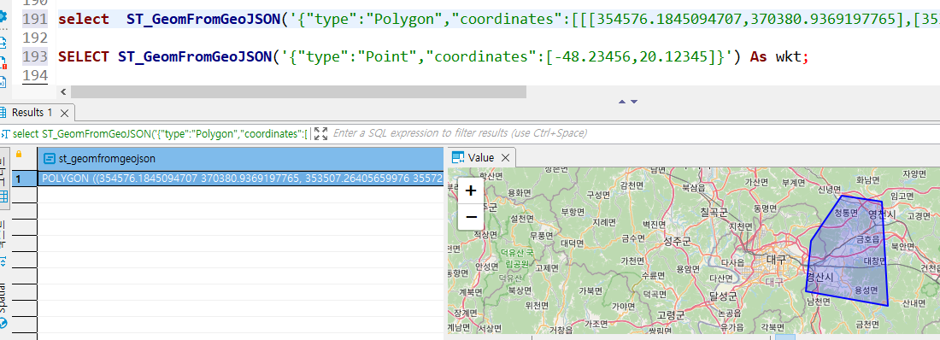Select the Results 1 tab
Viewport: 940px width, 340px height.
32,112
